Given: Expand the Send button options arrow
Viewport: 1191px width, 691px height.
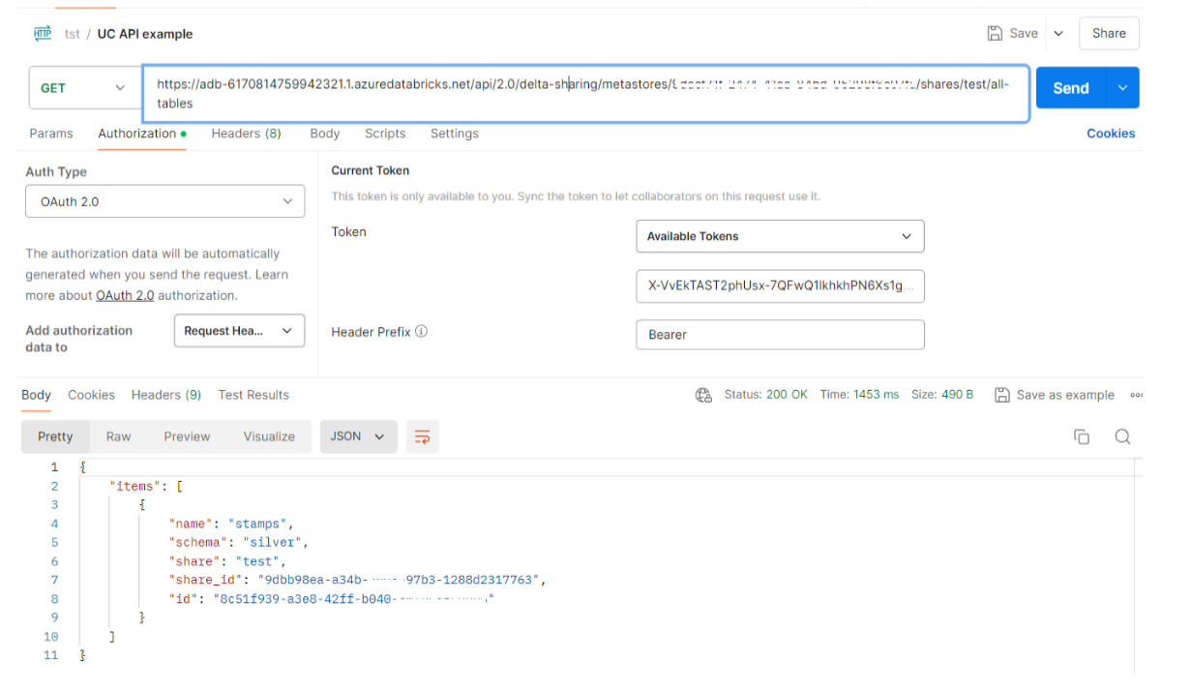Looking at the screenshot, I should click(x=1122, y=88).
